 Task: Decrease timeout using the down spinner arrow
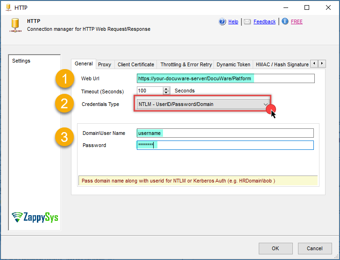(x=166, y=93)
